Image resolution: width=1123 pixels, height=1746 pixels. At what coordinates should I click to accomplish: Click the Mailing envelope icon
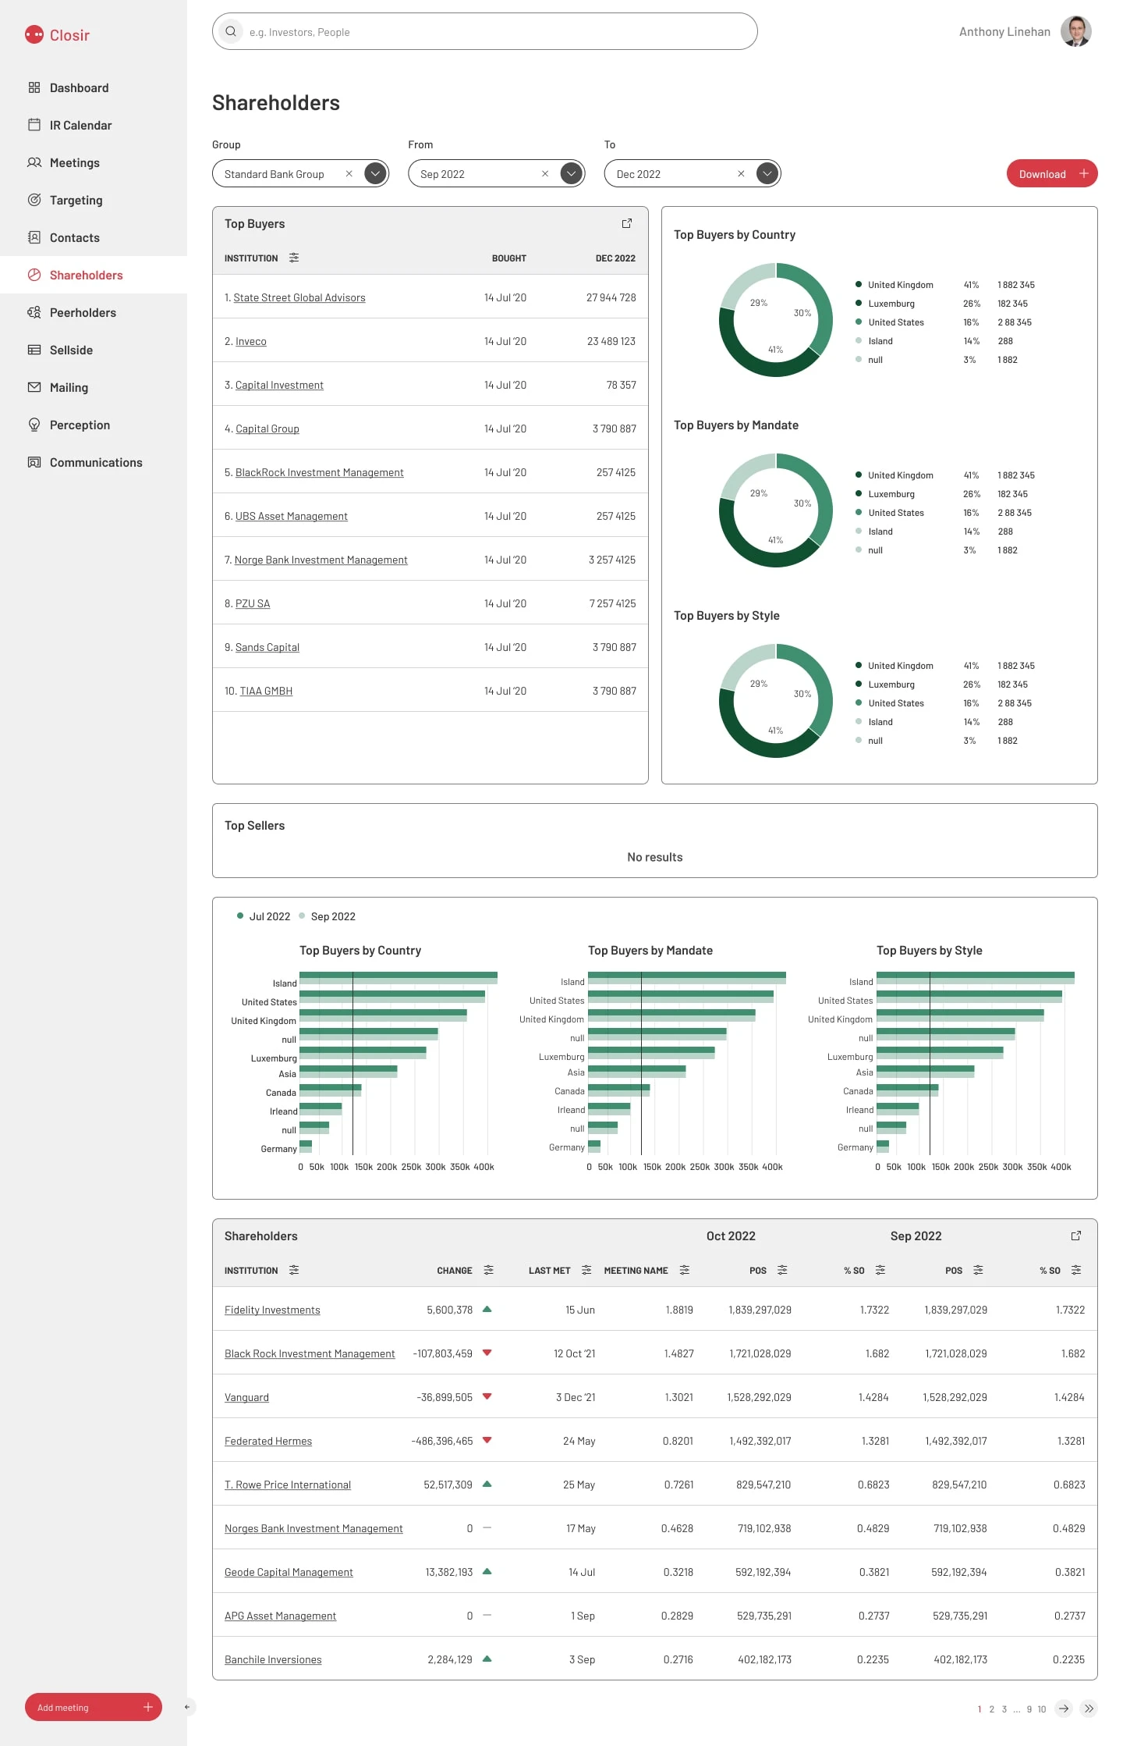coord(34,387)
